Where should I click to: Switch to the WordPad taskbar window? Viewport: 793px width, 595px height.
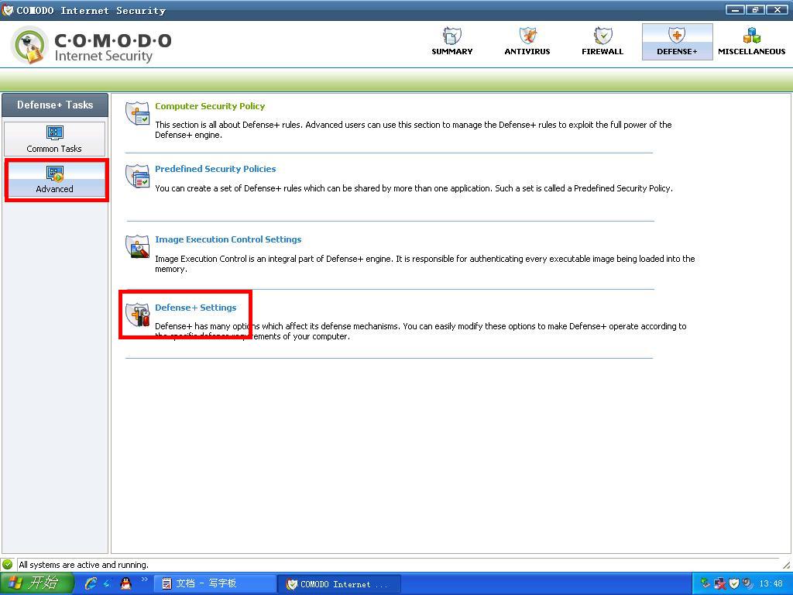click(x=217, y=583)
